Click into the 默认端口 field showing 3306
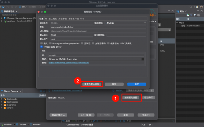The width and height of the screenshot is (204, 127). click(x=72, y=35)
